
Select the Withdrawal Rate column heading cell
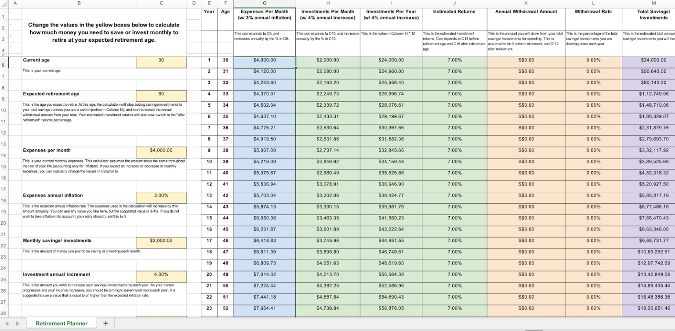(x=593, y=12)
